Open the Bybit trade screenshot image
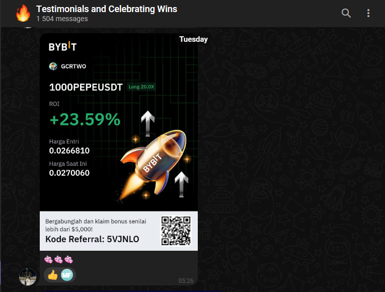 [119, 142]
